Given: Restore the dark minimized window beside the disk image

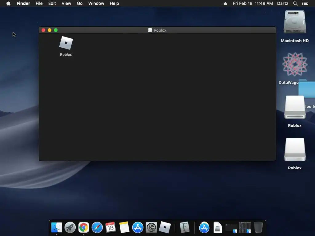Looking at the screenshot, I should click(x=231, y=228).
